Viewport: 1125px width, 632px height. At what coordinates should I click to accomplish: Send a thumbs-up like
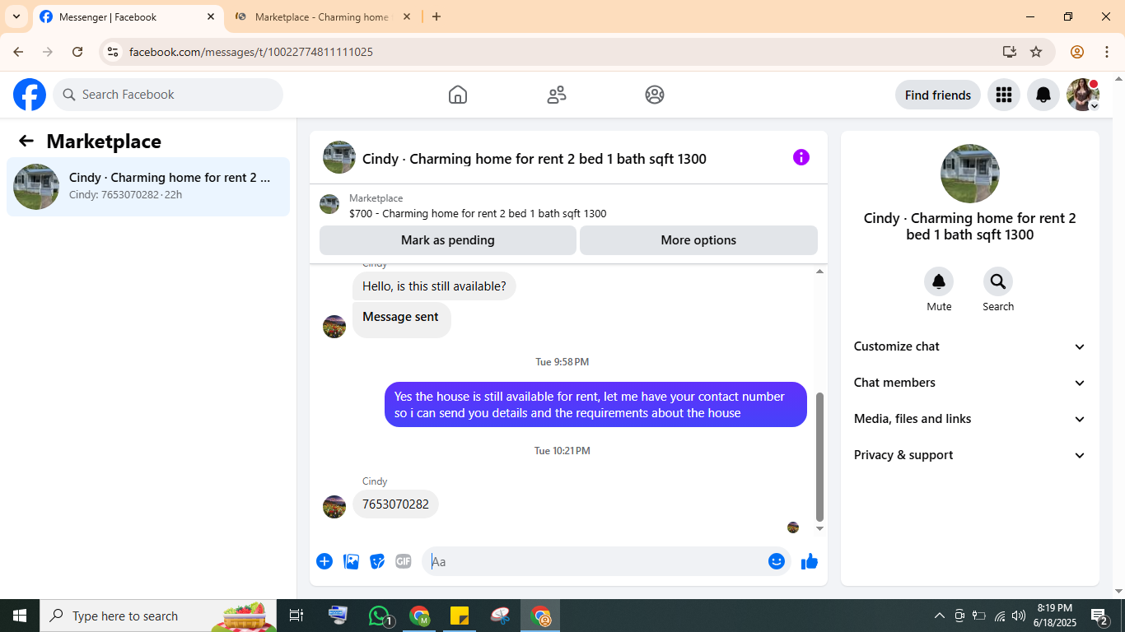tap(810, 561)
